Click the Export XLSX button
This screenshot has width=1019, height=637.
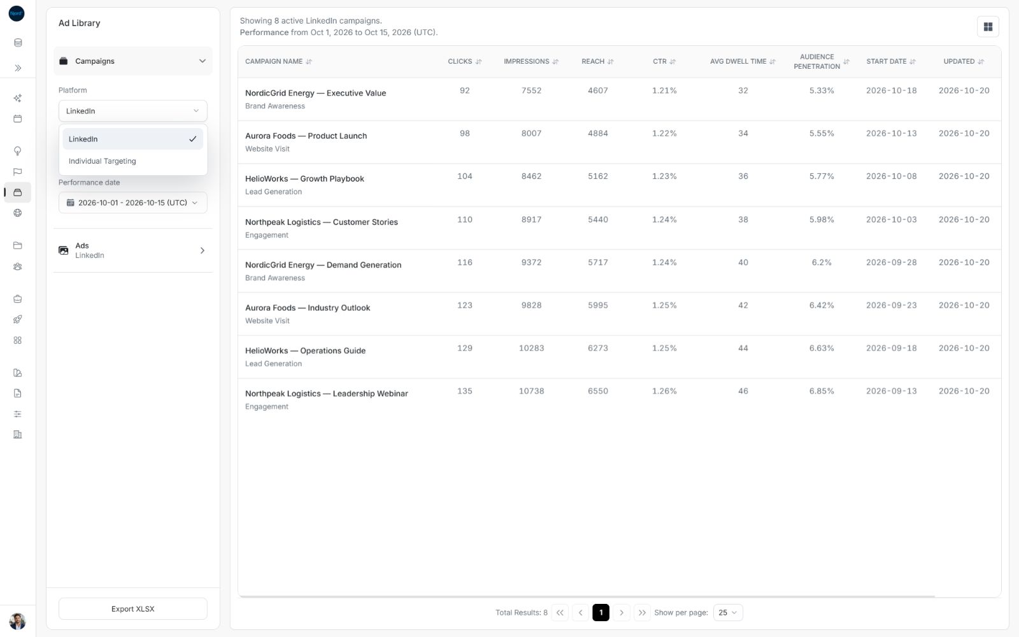click(x=132, y=609)
